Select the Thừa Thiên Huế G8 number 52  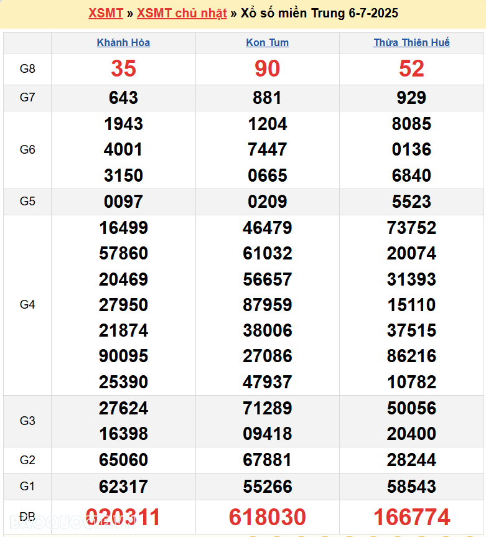pyautogui.click(x=411, y=68)
